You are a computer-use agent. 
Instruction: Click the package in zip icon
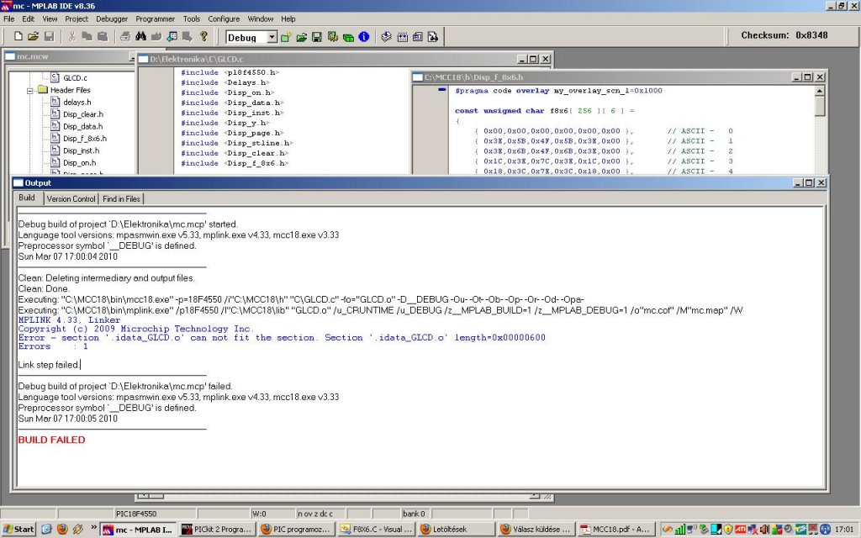[x=348, y=37]
